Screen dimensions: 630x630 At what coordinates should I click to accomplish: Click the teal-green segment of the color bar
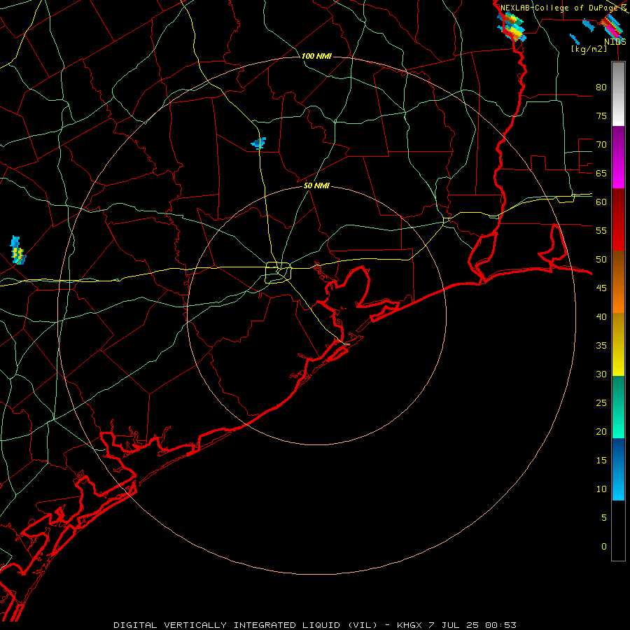coord(618,407)
